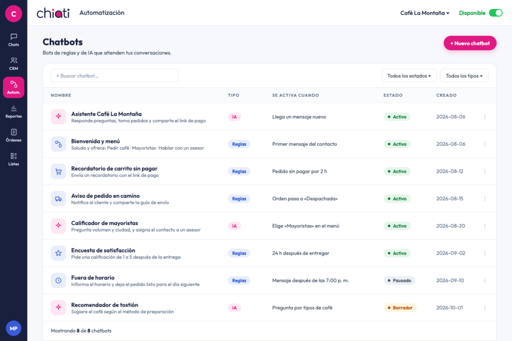Image resolution: width=512 pixels, height=341 pixels.
Task: Open the MP user avatar
Action: pos(13,329)
